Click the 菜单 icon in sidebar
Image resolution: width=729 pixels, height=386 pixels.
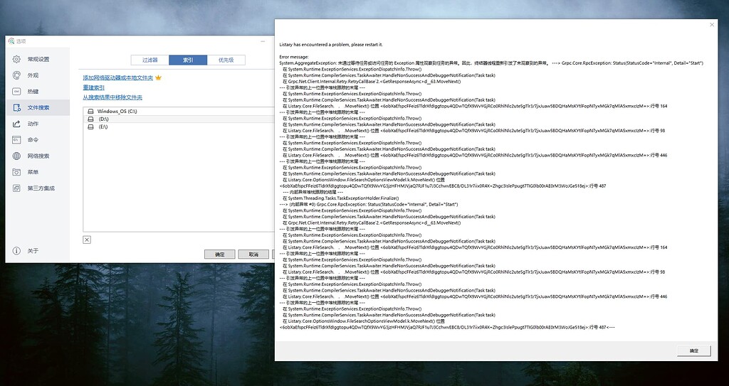click(16, 172)
